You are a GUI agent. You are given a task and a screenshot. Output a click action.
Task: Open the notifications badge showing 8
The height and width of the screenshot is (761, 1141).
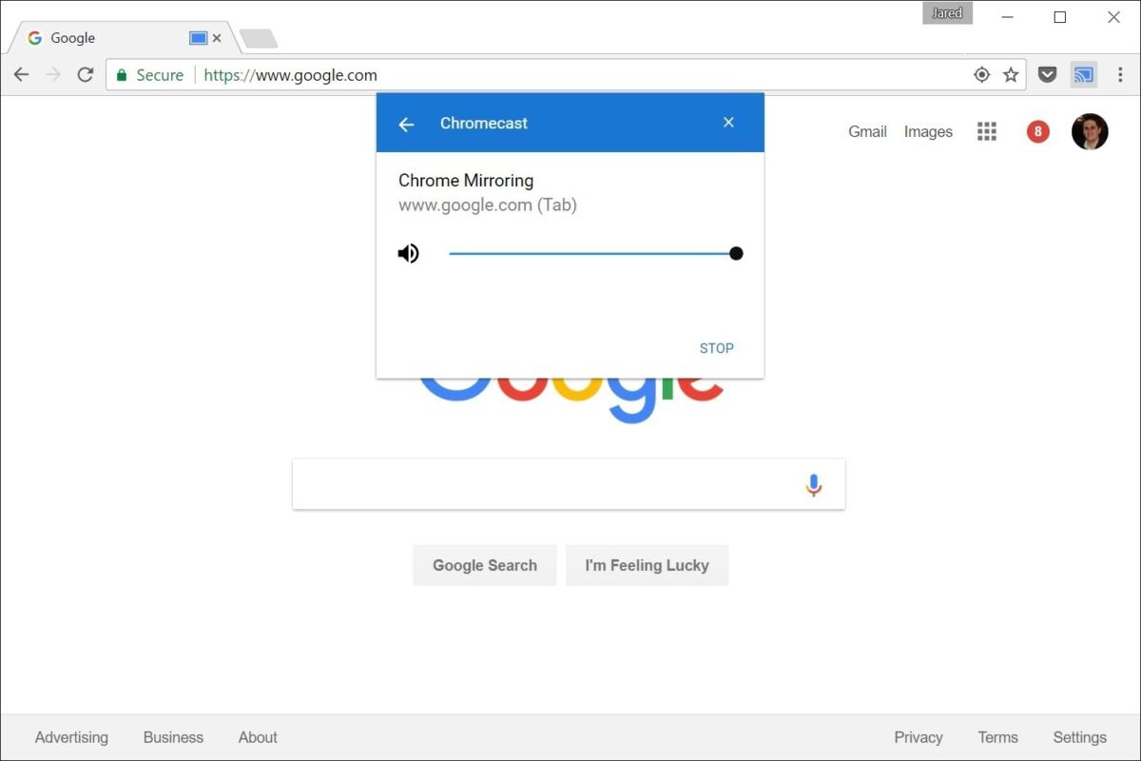click(x=1037, y=131)
